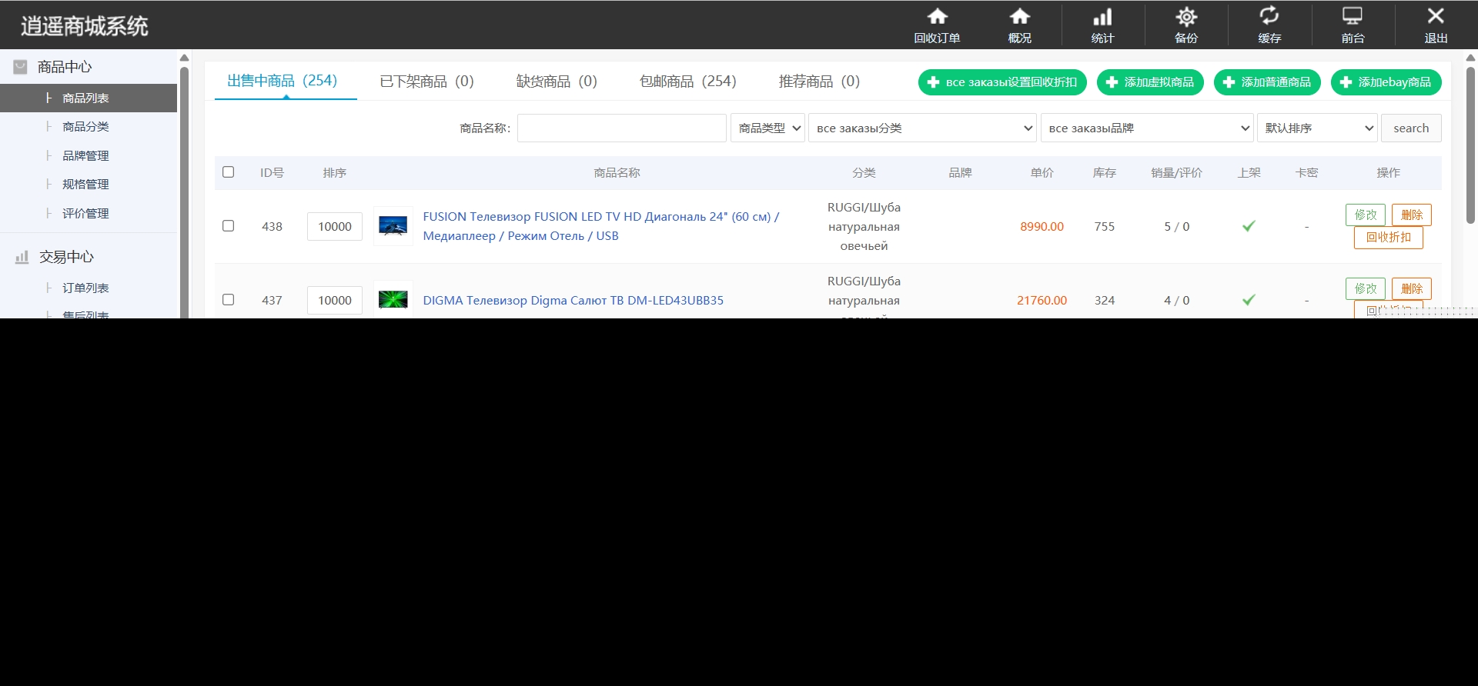
Task: Click the 添加普通商品 button
Action: coord(1267,82)
